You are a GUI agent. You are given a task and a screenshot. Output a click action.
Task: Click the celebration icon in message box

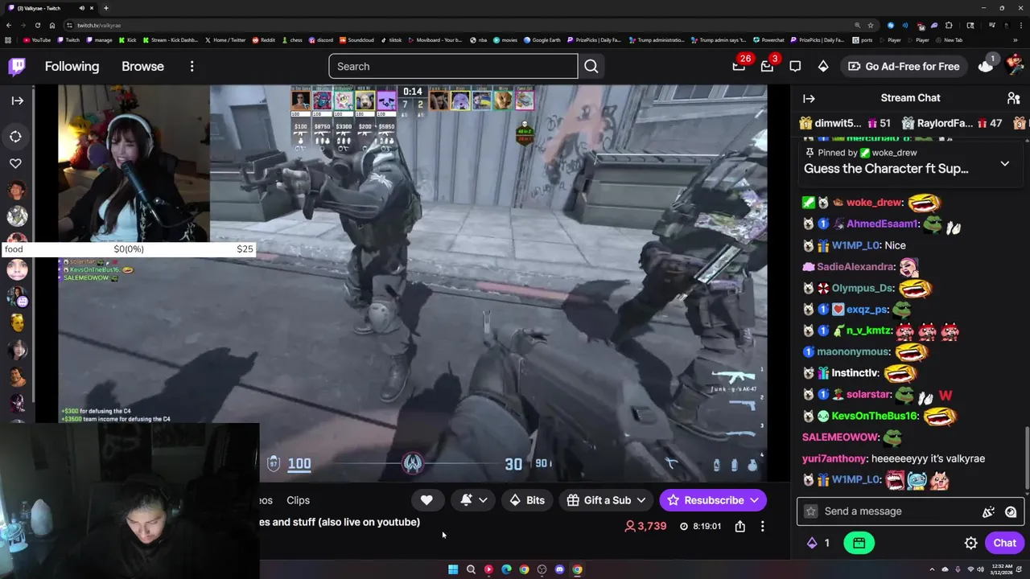988,511
